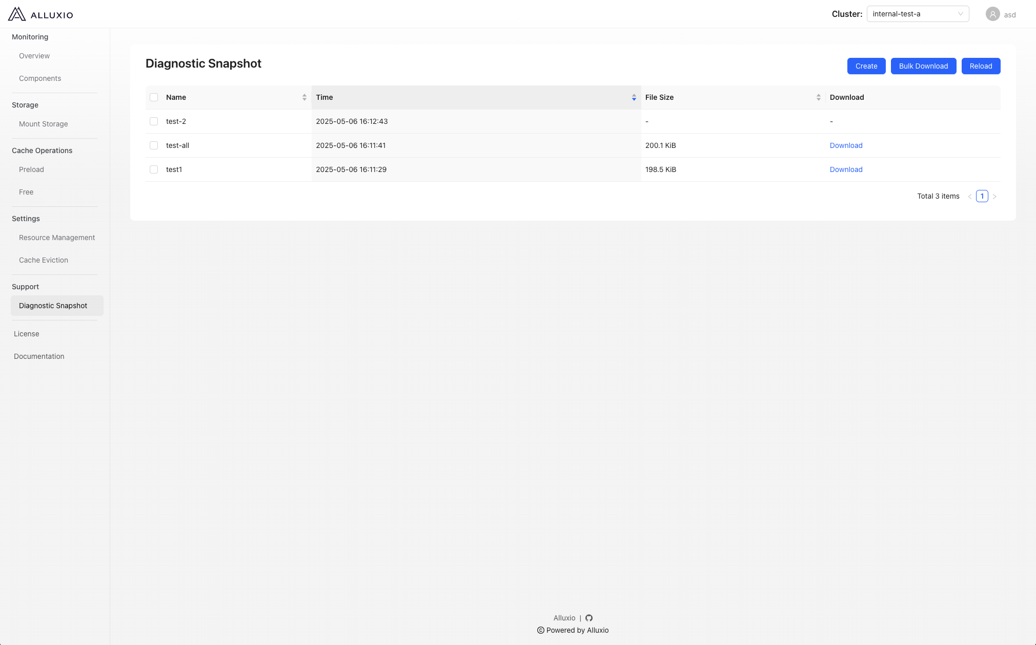Download the test-all snapshot

[846, 145]
